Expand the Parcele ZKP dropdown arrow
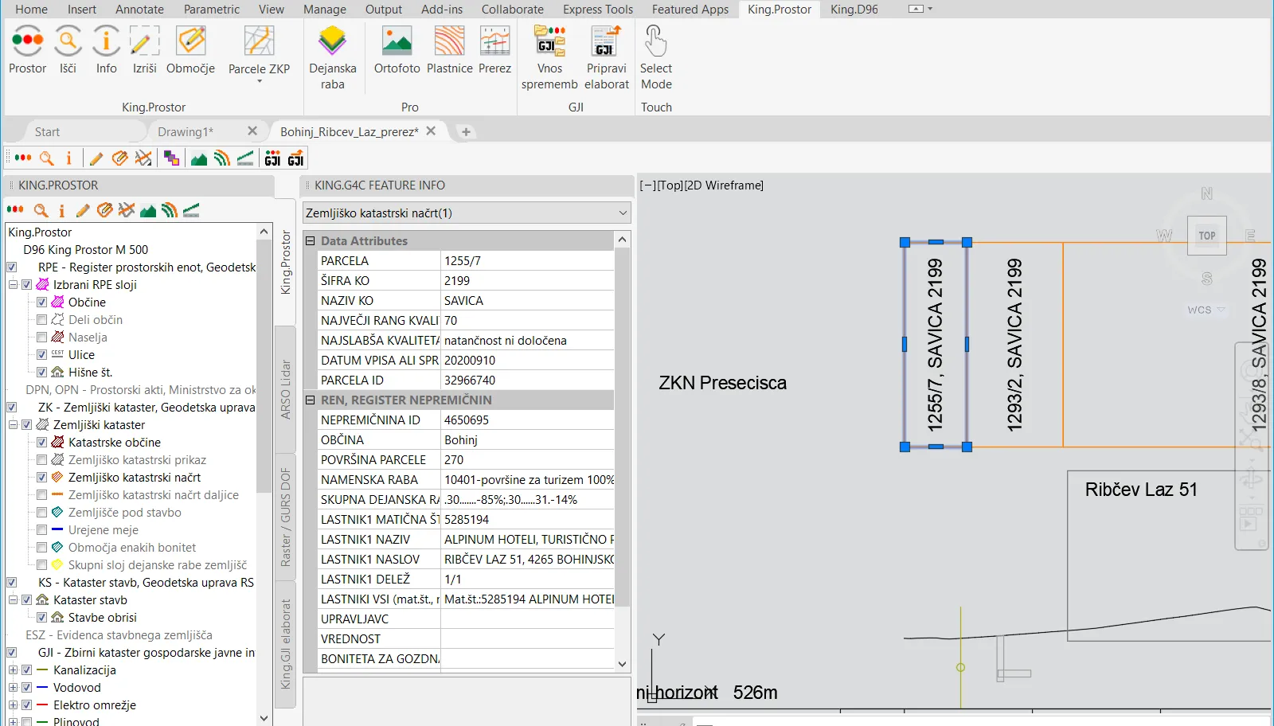This screenshot has width=1274, height=726. (259, 81)
